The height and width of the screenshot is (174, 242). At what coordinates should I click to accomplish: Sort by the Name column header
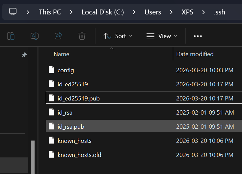click(x=62, y=54)
